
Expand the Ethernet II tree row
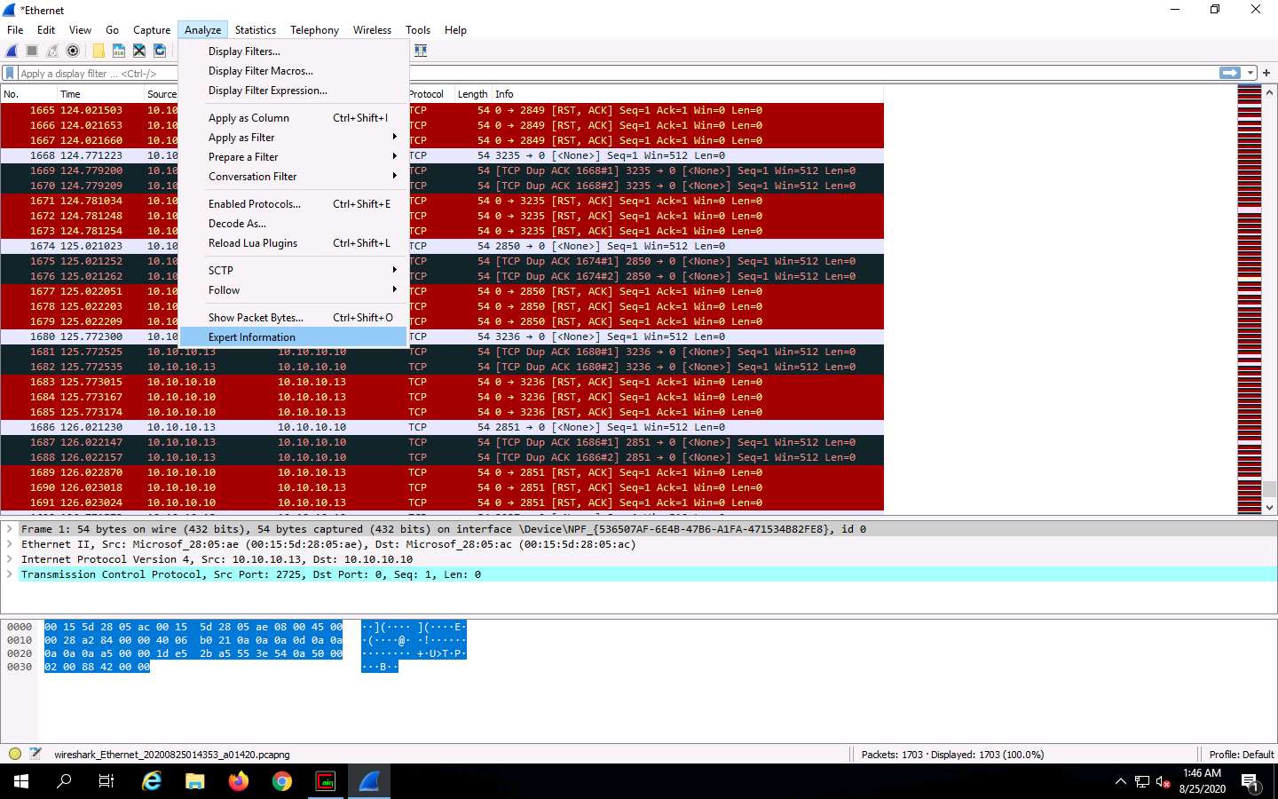click(x=10, y=544)
